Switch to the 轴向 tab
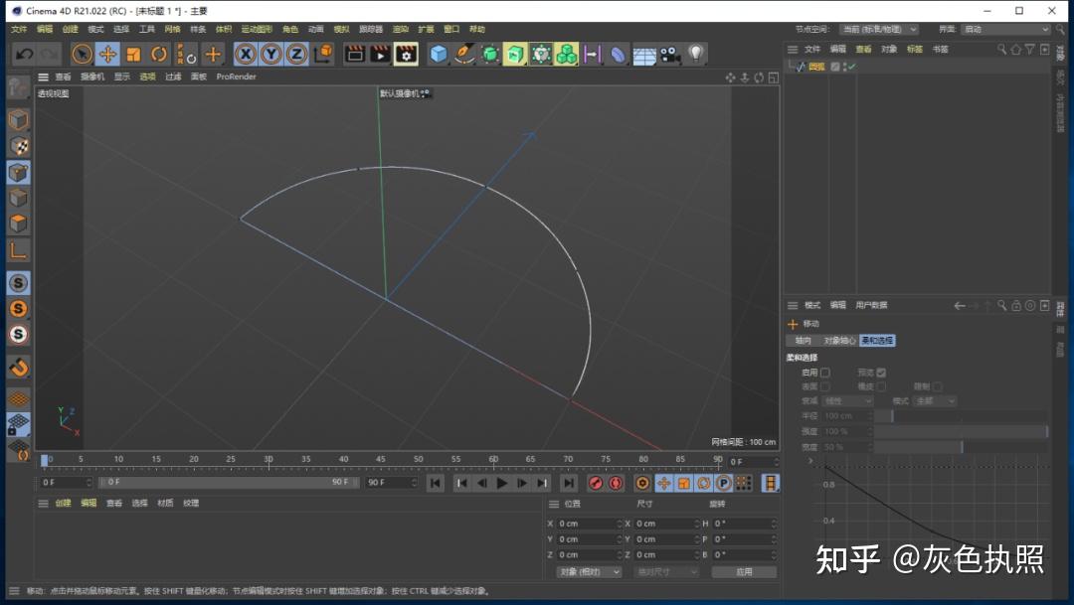Image resolution: width=1074 pixels, height=605 pixels. 803,341
